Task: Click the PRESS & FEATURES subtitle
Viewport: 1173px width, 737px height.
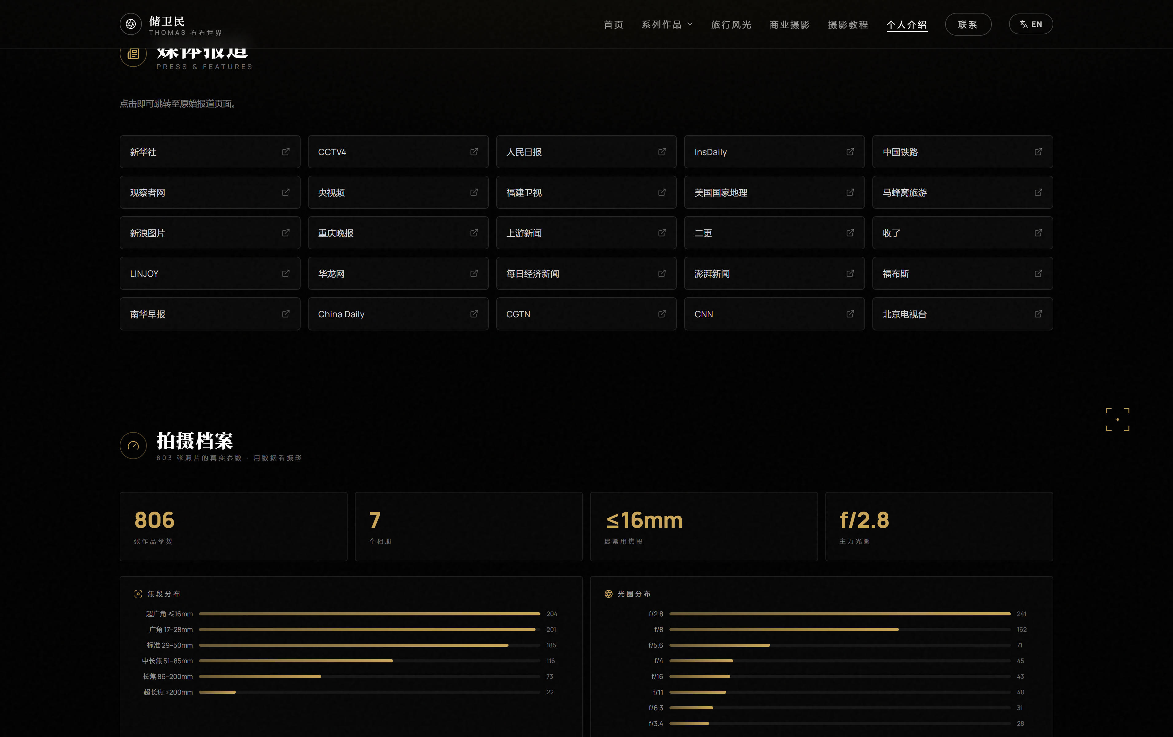Action: click(x=204, y=67)
